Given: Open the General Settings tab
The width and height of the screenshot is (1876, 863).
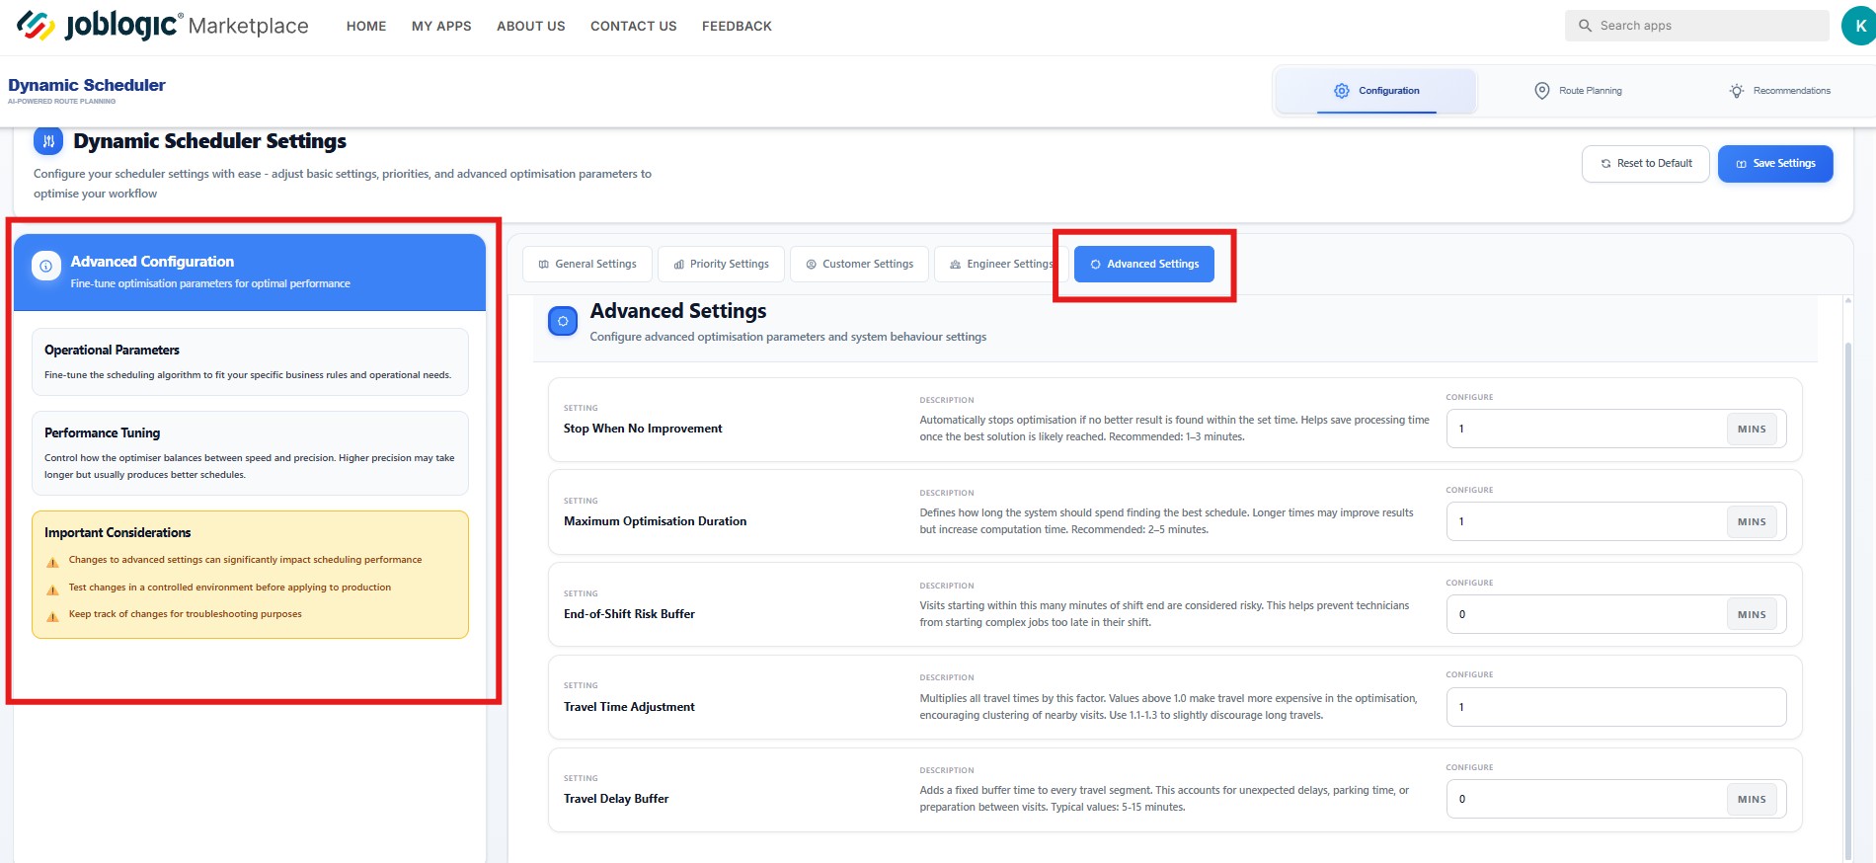Looking at the screenshot, I should click(x=587, y=264).
